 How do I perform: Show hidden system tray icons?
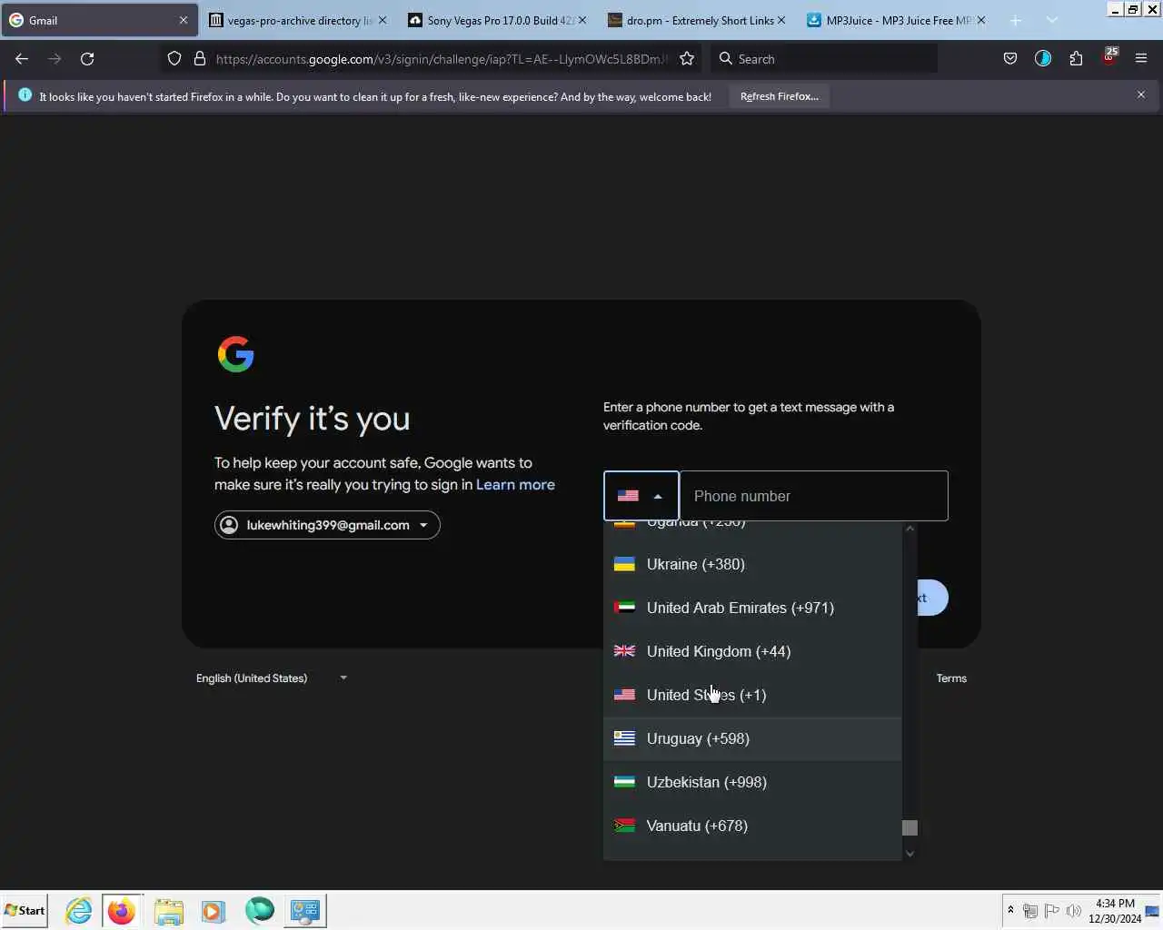pos(1010,910)
